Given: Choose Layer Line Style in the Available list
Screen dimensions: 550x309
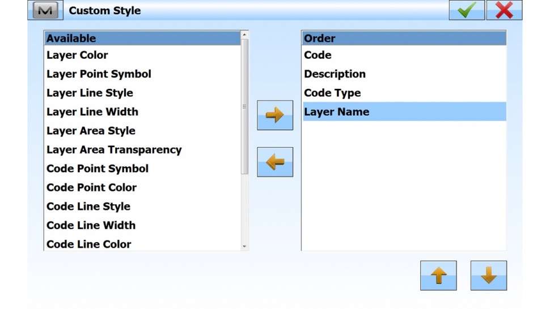Looking at the screenshot, I should click(90, 93).
